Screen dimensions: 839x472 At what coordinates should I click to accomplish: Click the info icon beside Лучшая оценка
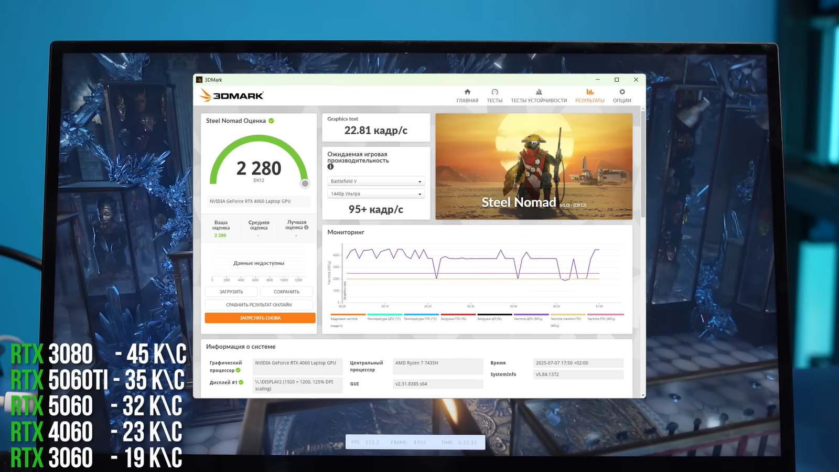(x=306, y=228)
